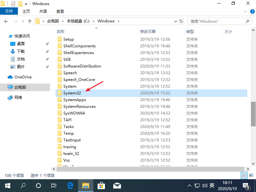Select 下载 in the navigation pane
The image size is (256, 192).
[x=20, y=52]
